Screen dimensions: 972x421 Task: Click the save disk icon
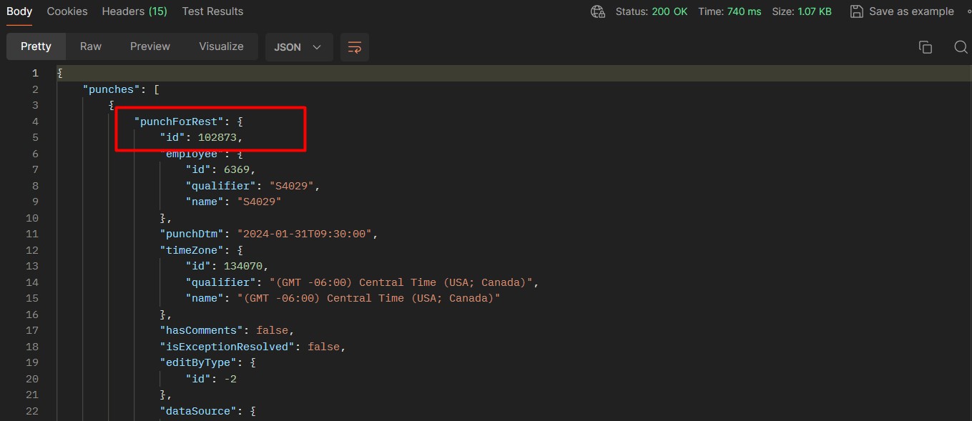[856, 11]
